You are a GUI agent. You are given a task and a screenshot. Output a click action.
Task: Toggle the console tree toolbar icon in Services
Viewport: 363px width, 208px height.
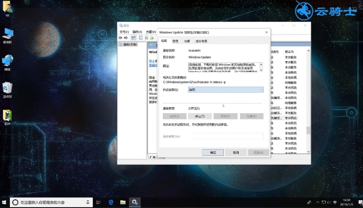point(133,38)
